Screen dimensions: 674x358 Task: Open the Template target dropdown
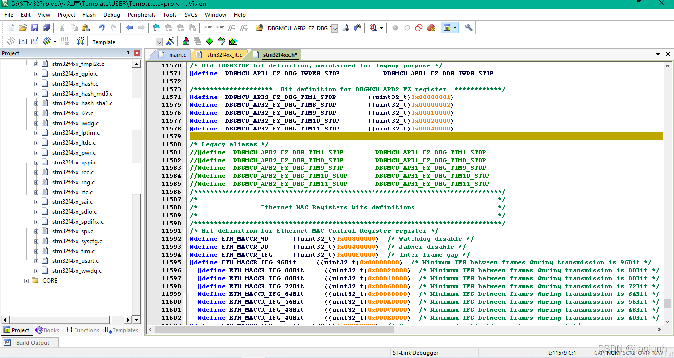(159, 42)
